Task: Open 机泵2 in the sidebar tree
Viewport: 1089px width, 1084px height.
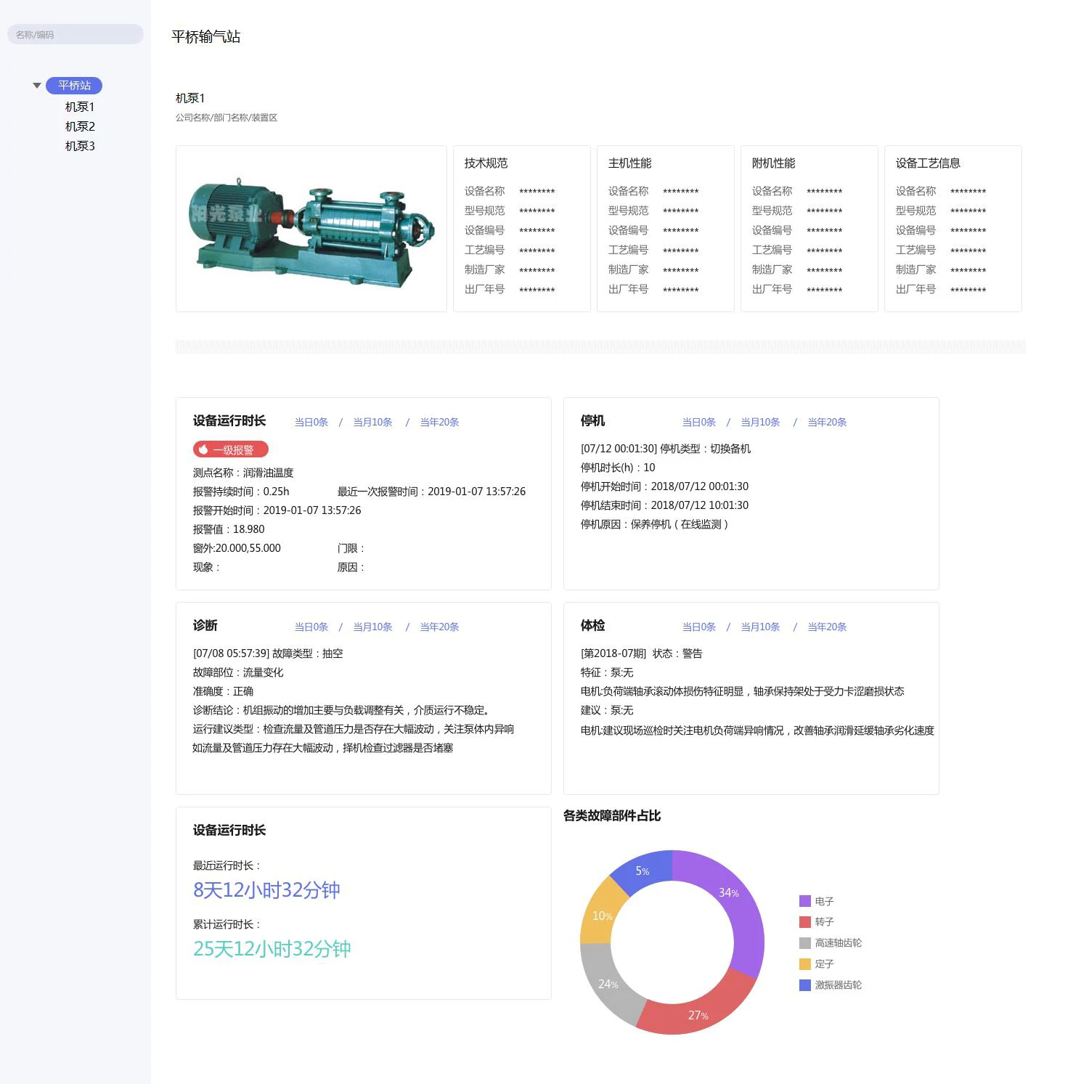Action: click(80, 126)
